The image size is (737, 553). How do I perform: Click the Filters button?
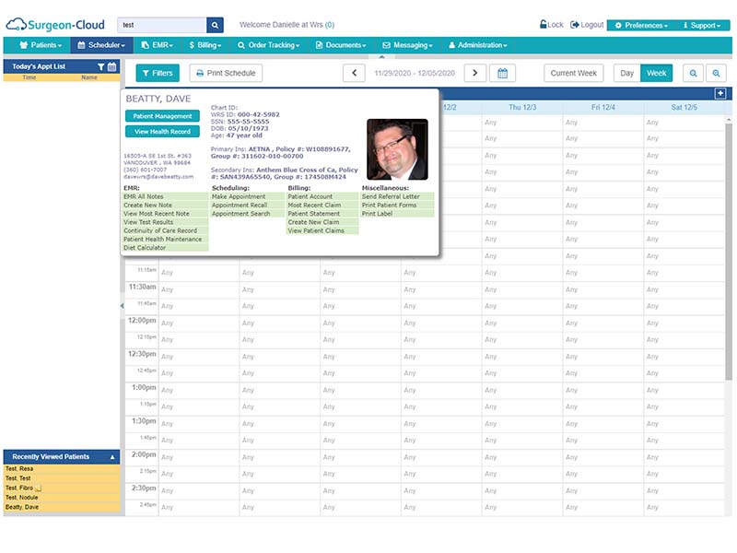[x=158, y=73]
